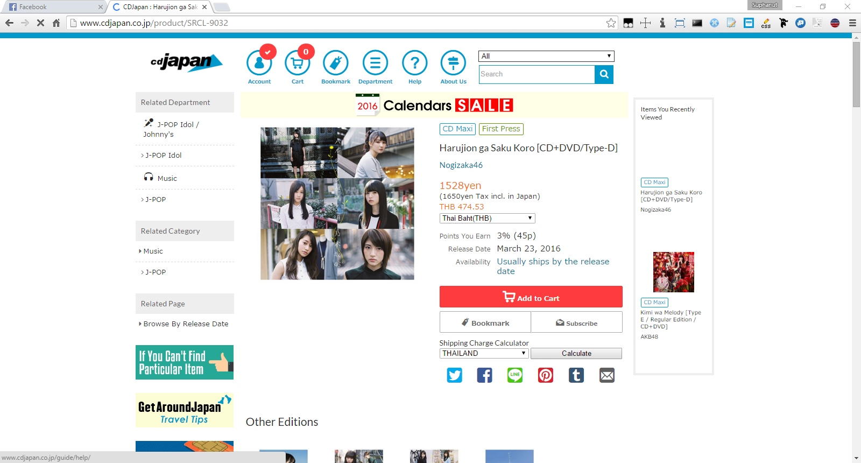Viewport: 861px width, 463px height.
Task: Open Kimi wa Melody recently viewed thumbnail
Action: click(674, 272)
